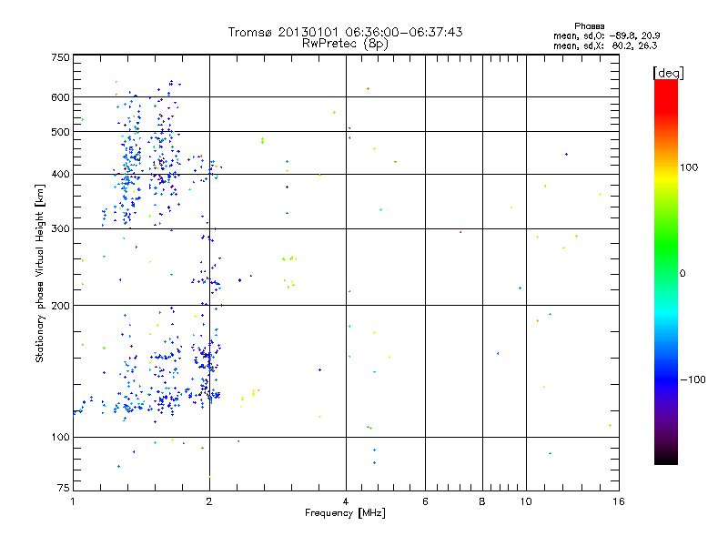Click the colorbar tick label '100'
Viewport: 728px width, 546px height.
click(689, 167)
